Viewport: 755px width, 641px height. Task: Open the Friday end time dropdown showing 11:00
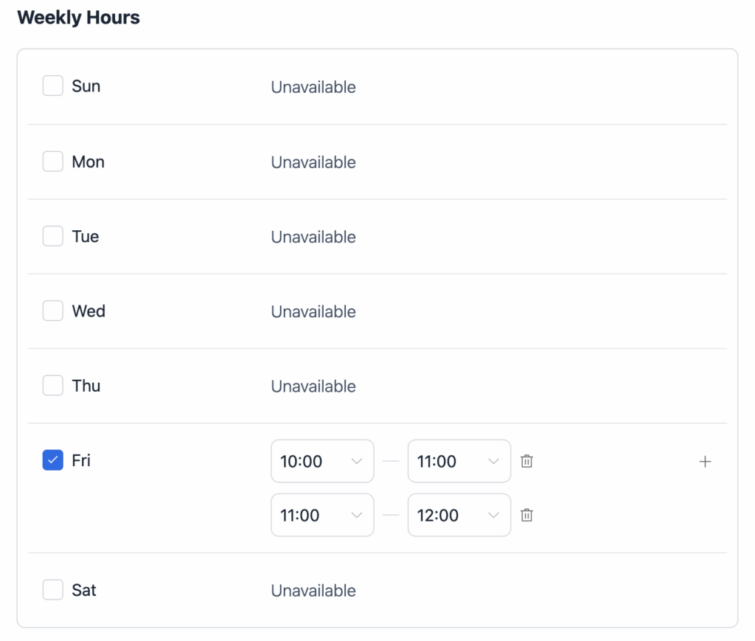tap(459, 461)
